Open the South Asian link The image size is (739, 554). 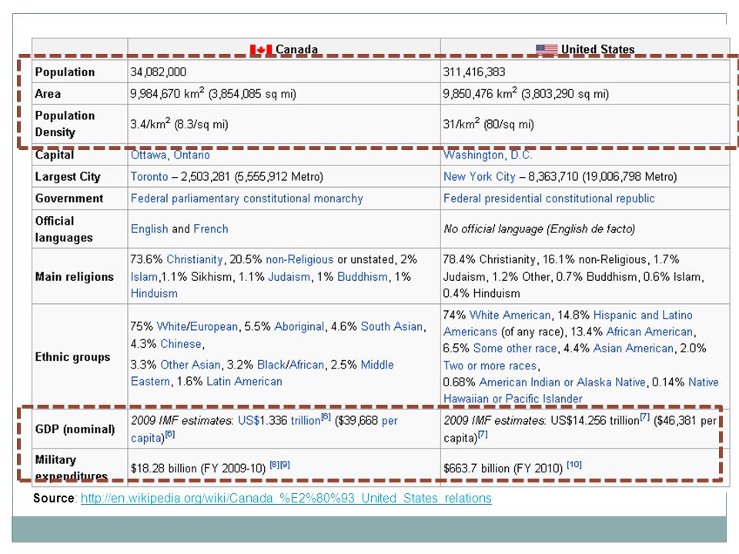(392, 327)
